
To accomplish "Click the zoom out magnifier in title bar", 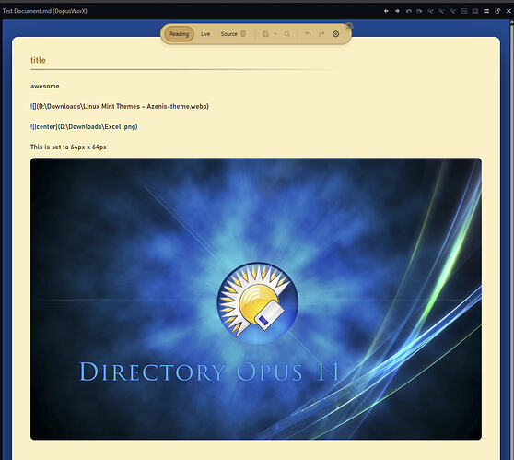I will (x=442, y=11).
